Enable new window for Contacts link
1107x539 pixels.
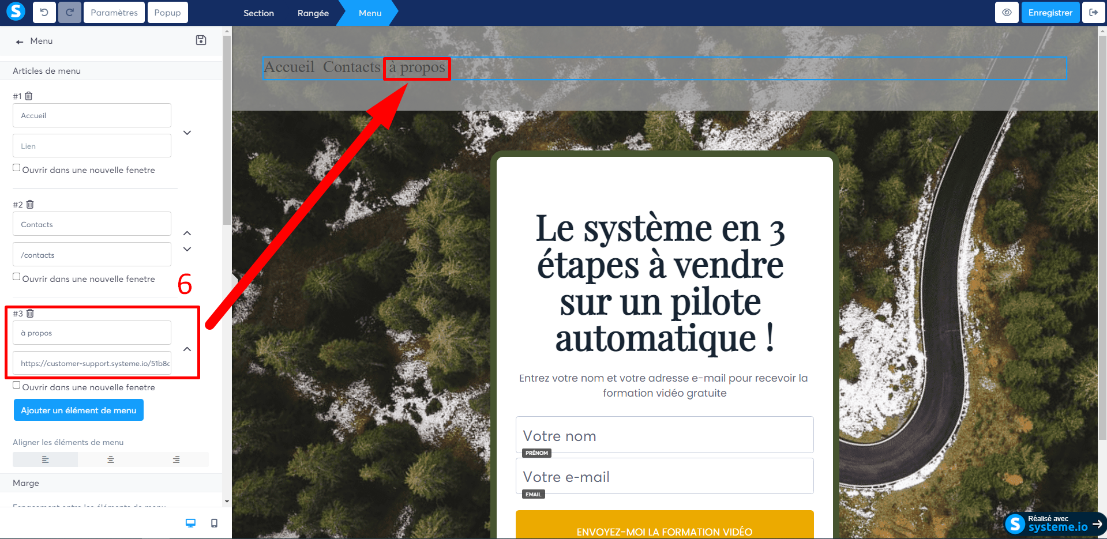click(17, 277)
